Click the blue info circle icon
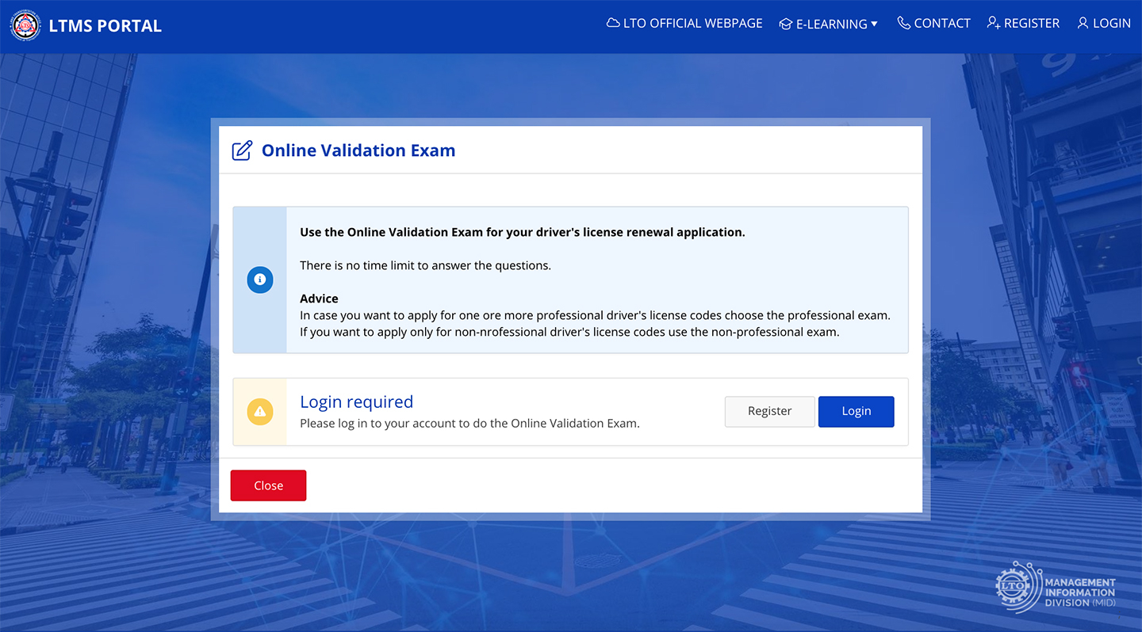Screen dimensions: 1142x632 (x=260, y=280)
